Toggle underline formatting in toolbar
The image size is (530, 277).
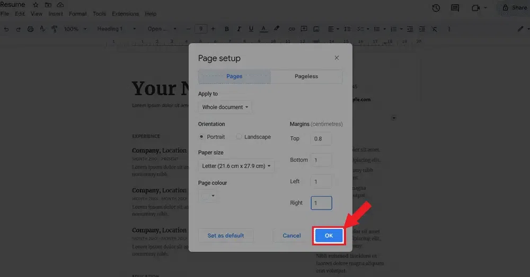[x=251, y=29]
